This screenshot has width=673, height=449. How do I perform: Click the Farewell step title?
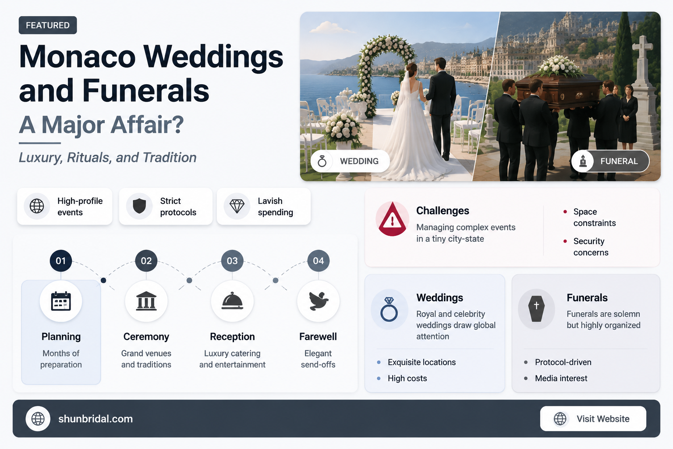pyautogui.click(x=318, y=337)
